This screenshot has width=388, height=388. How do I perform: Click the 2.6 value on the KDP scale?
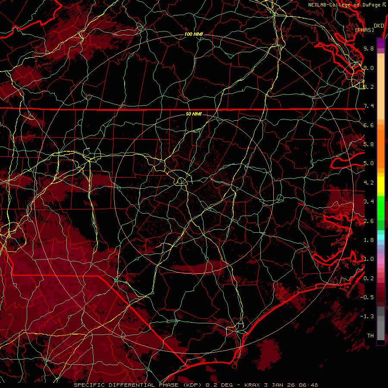(x=369, y=221)
